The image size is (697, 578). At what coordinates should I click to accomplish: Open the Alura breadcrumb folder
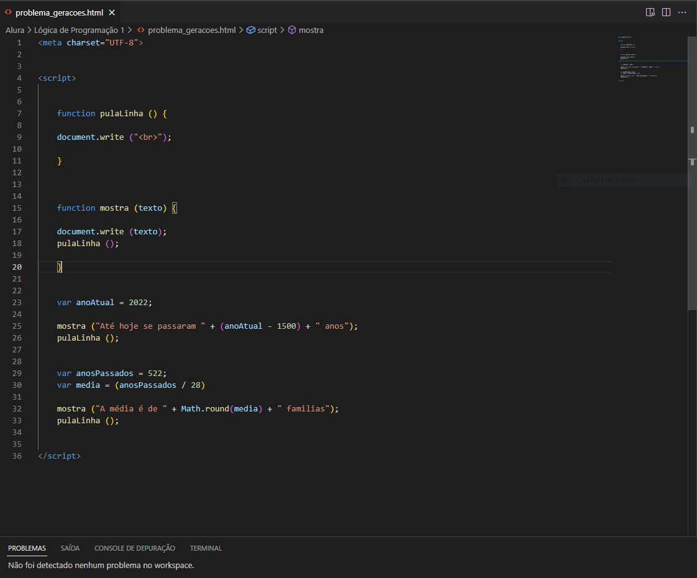15,30
